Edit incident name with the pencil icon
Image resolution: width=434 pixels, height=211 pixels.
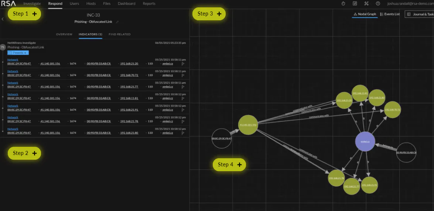point(117,22)
